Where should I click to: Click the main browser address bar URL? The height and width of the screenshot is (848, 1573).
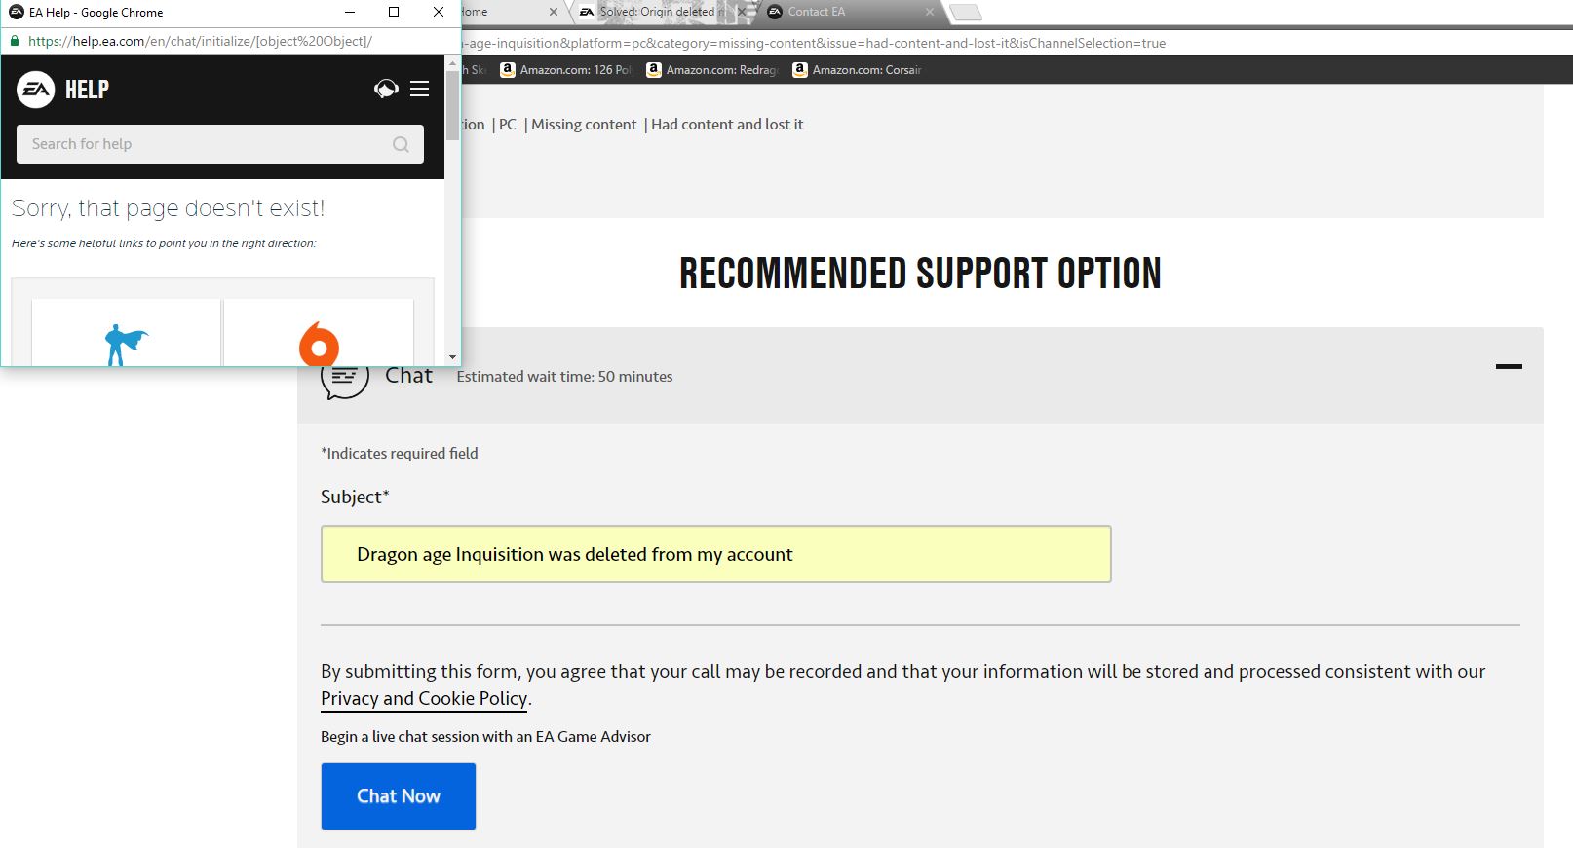[x=814, y=43]
